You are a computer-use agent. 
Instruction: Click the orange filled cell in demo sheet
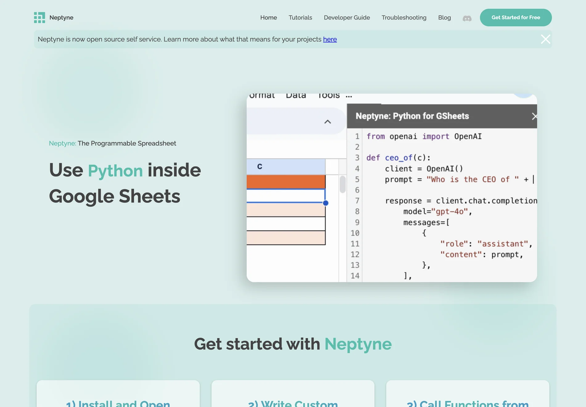tap(286, 182)
